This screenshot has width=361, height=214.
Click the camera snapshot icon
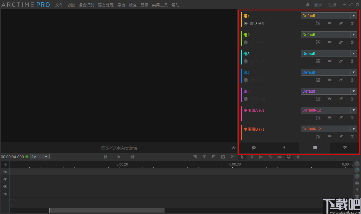(x=223, y=157)
